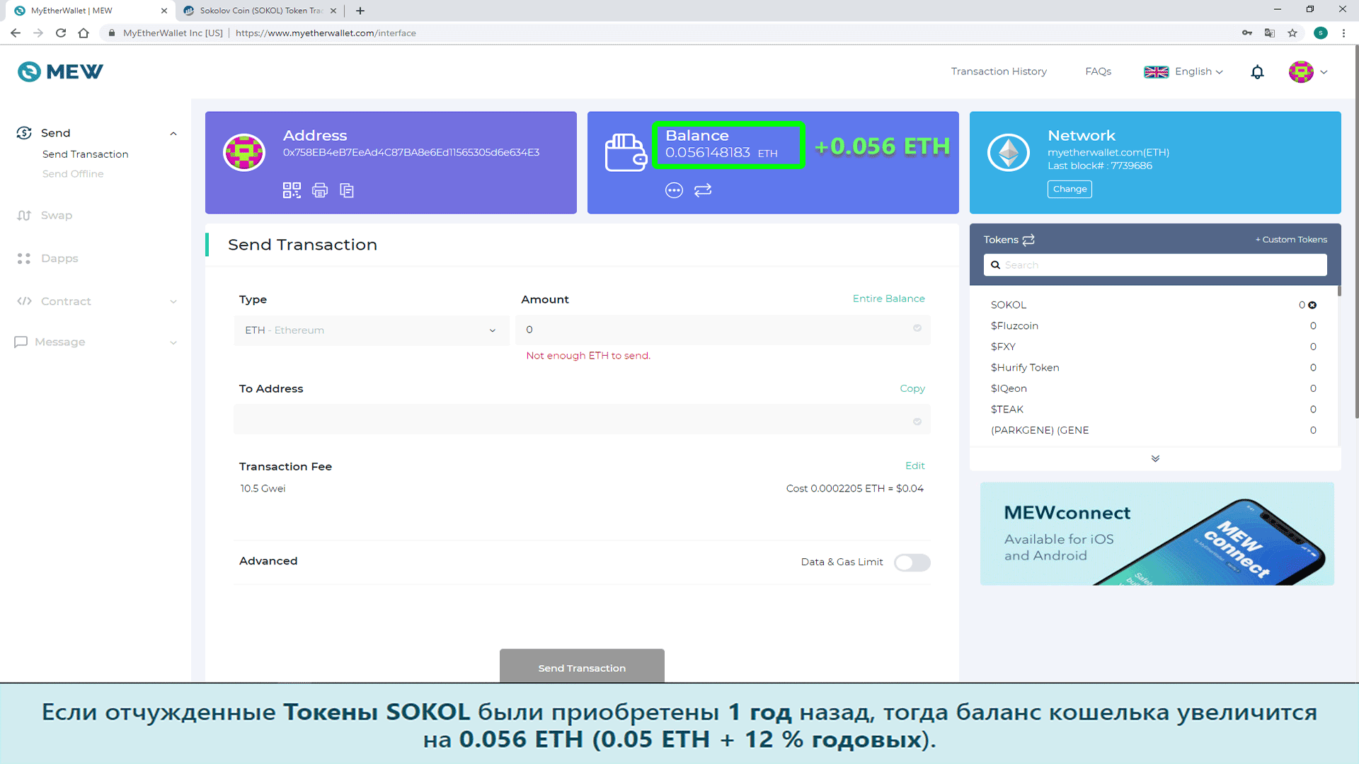
Task: Select the $FXY token row
Action: point(1154,347)
